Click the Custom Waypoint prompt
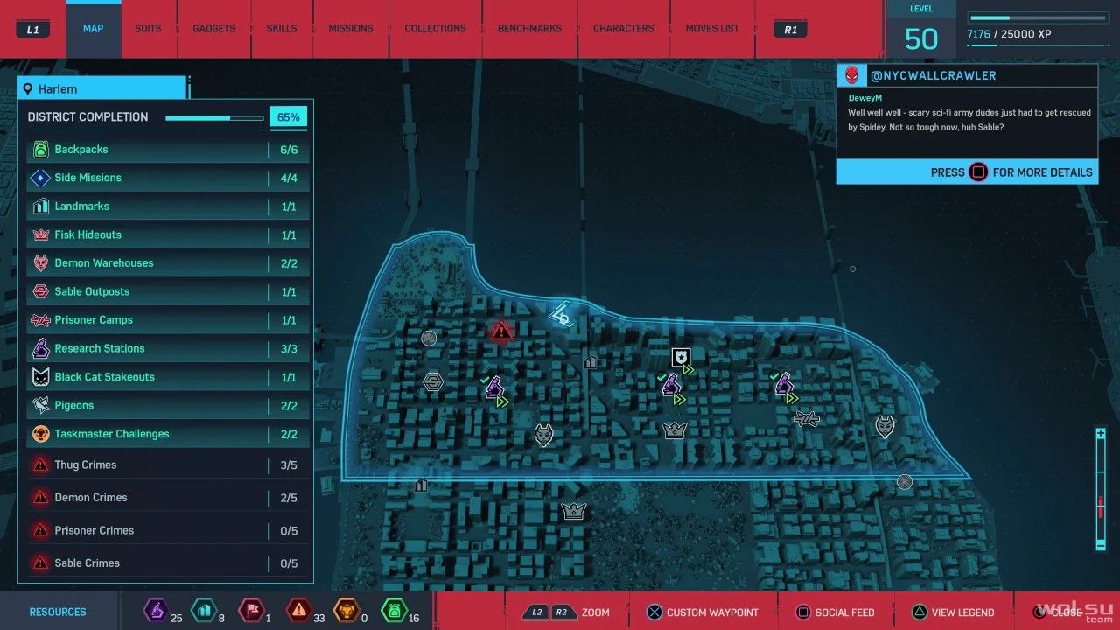This screenshot has height=630, width=1120. tap(703, 612)
